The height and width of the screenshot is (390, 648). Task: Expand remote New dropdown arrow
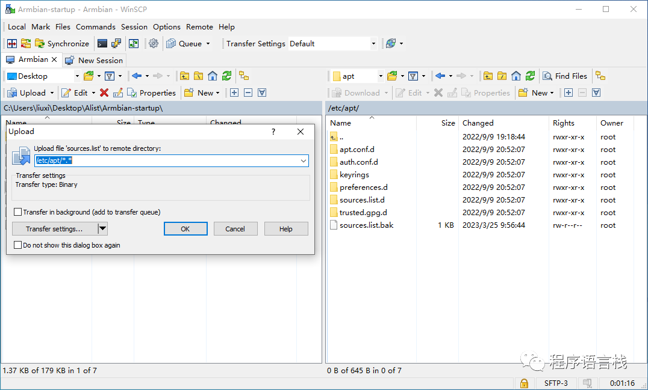[552, 93]
